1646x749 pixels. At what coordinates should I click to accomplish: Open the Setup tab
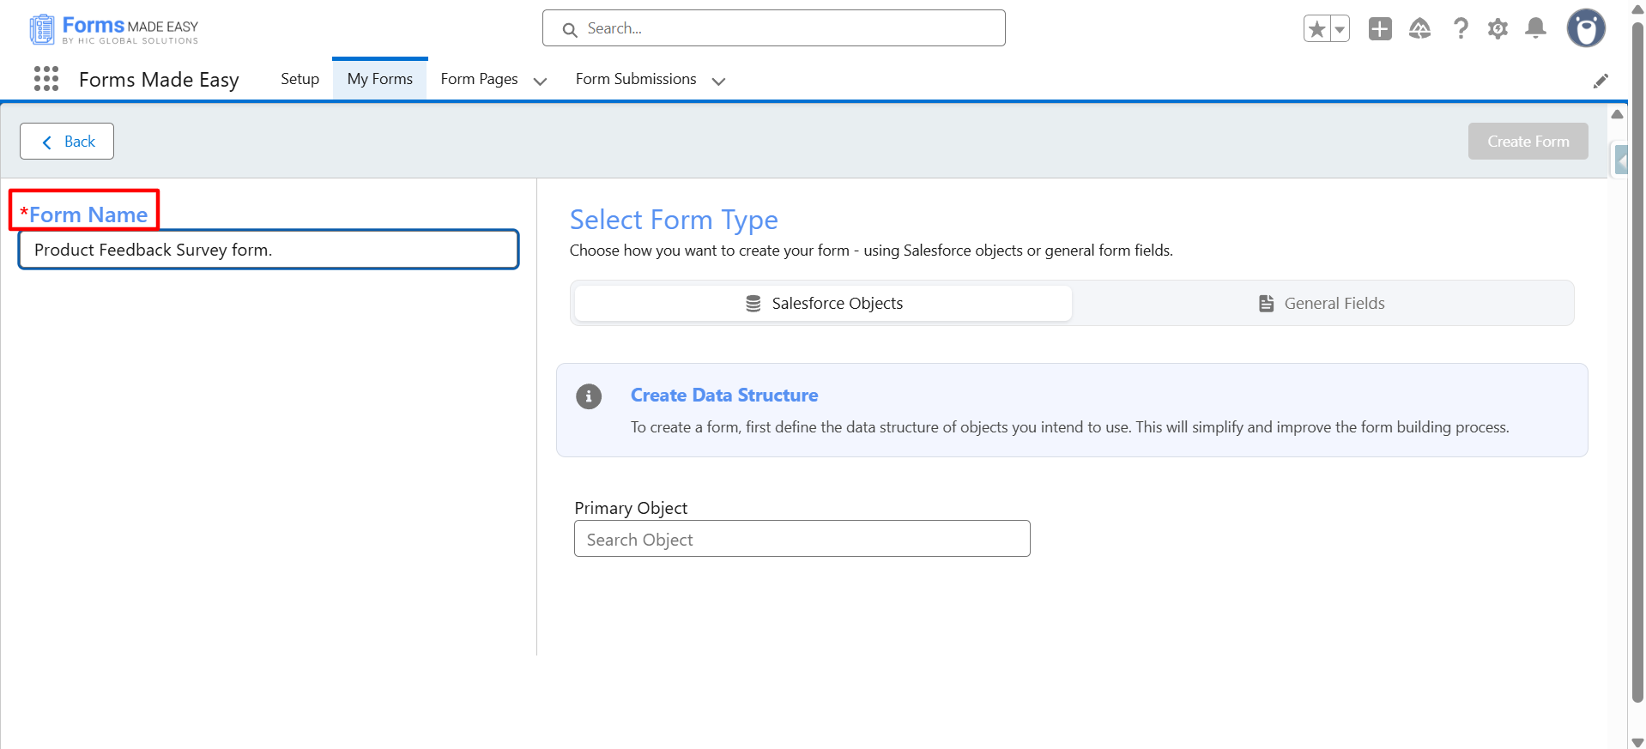coord(300,79)
